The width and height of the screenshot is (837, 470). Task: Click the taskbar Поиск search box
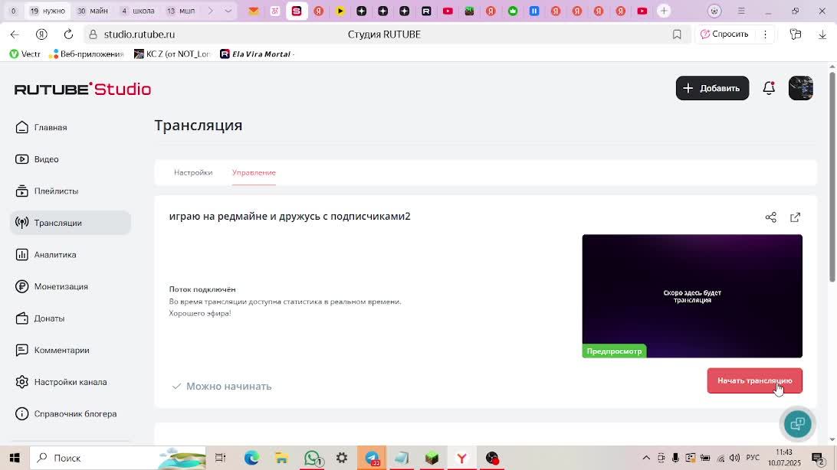click(x=117, y=458)
